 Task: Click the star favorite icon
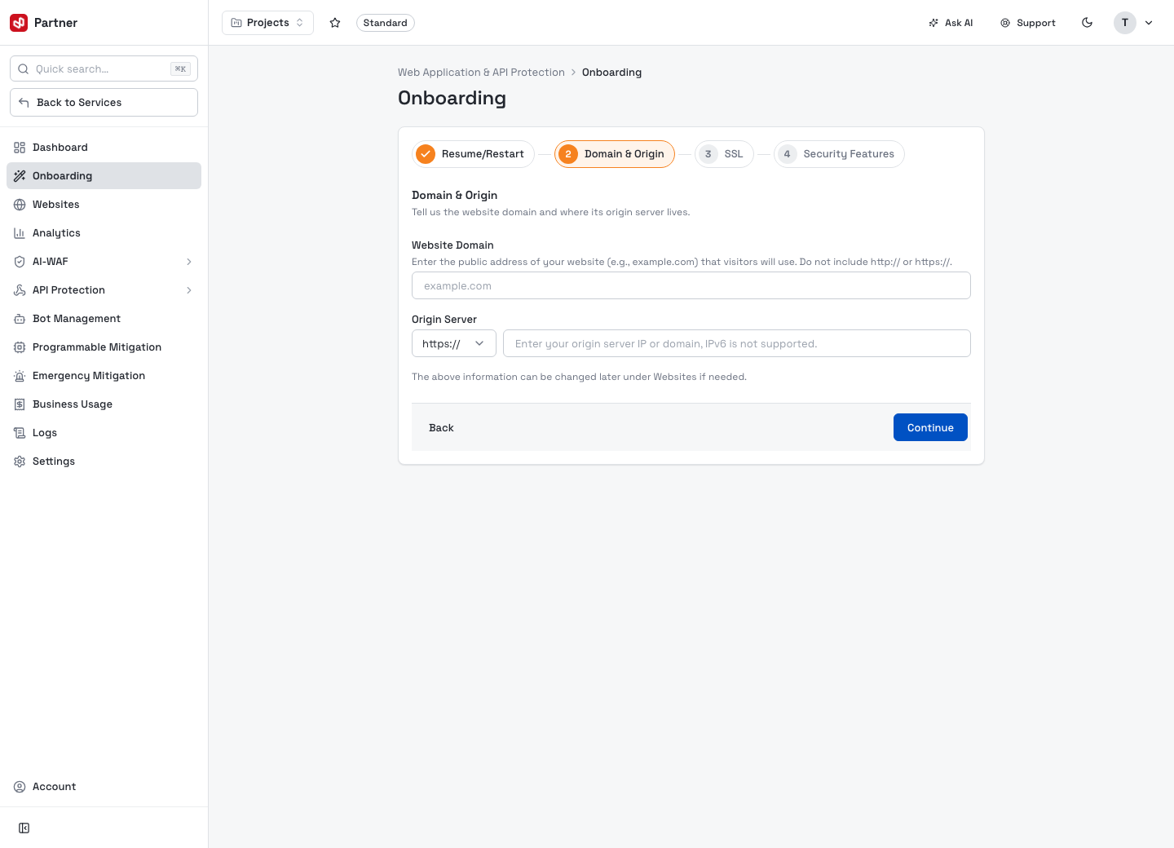click(335, 23)
